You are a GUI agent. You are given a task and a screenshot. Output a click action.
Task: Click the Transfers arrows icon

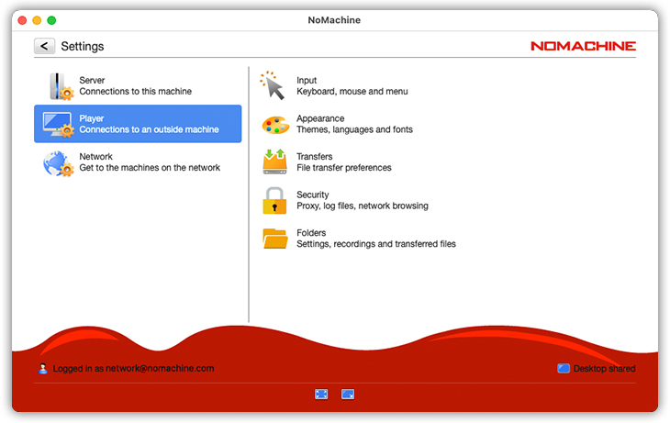pos(275,162)
